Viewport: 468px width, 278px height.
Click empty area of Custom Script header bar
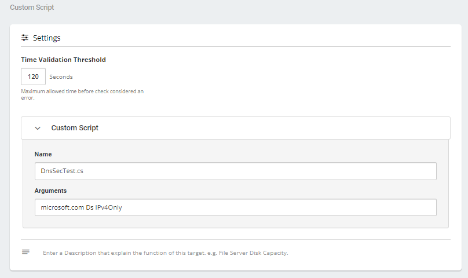click(278, 128)
